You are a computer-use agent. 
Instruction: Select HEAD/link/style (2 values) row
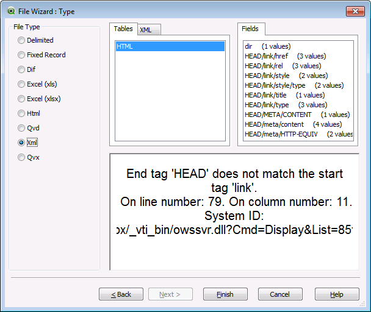(x=298, y=76)
